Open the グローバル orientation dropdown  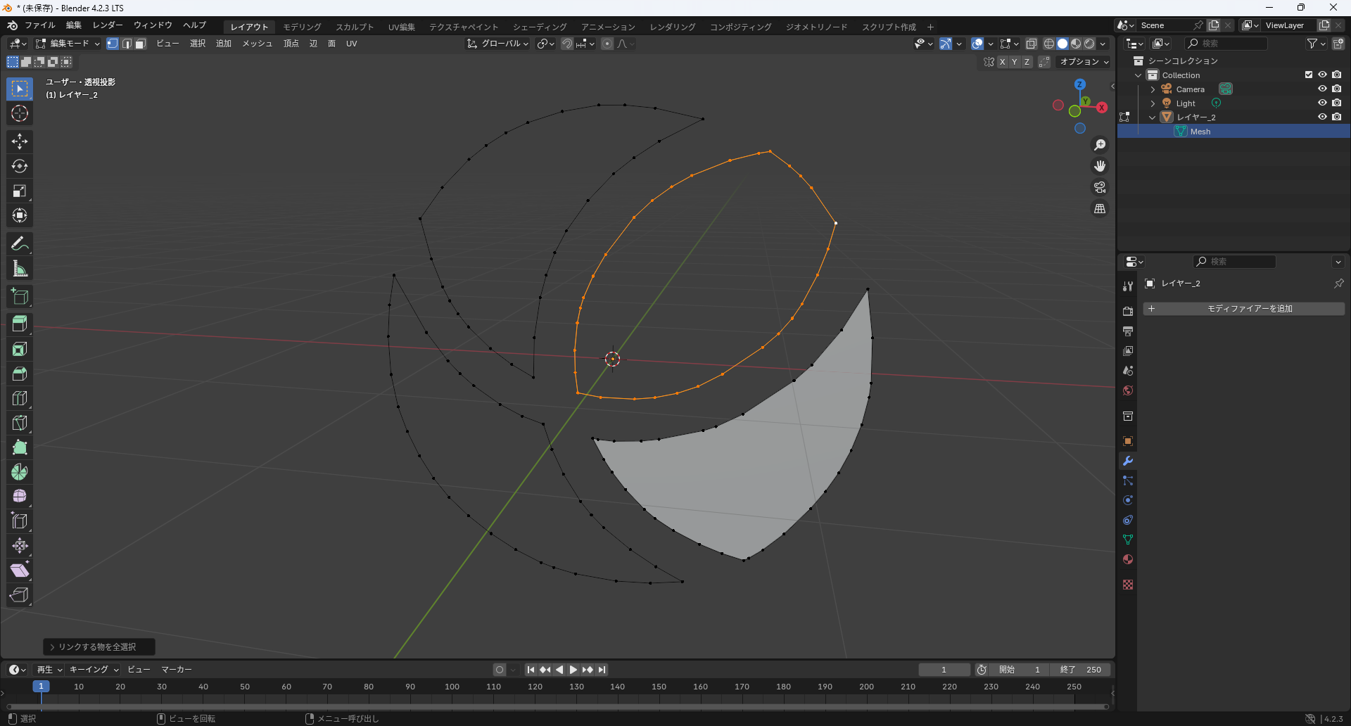(x=498, y=44)
